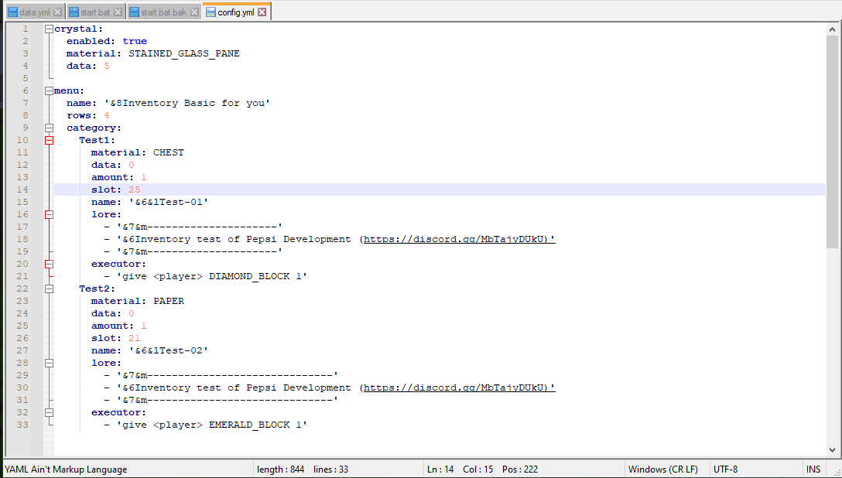Screen dimensions: 842x478
Task: Click the Test2: key on line 22
Action: [98, 289]
